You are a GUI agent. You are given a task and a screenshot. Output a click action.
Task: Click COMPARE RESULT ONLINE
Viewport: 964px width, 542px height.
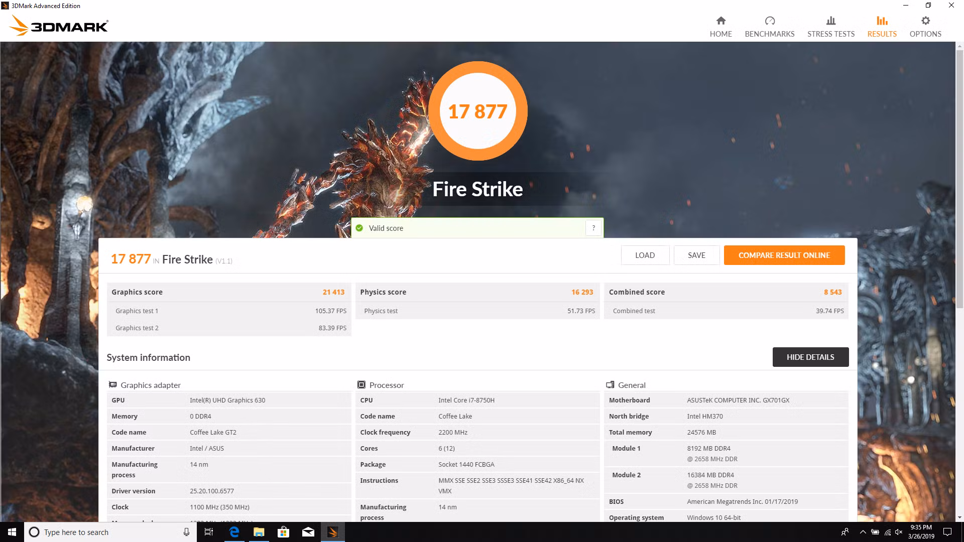tap(784, 255)
